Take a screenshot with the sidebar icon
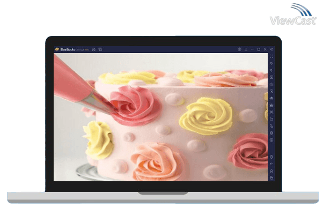The image size is (323, 222). point(271,112)
